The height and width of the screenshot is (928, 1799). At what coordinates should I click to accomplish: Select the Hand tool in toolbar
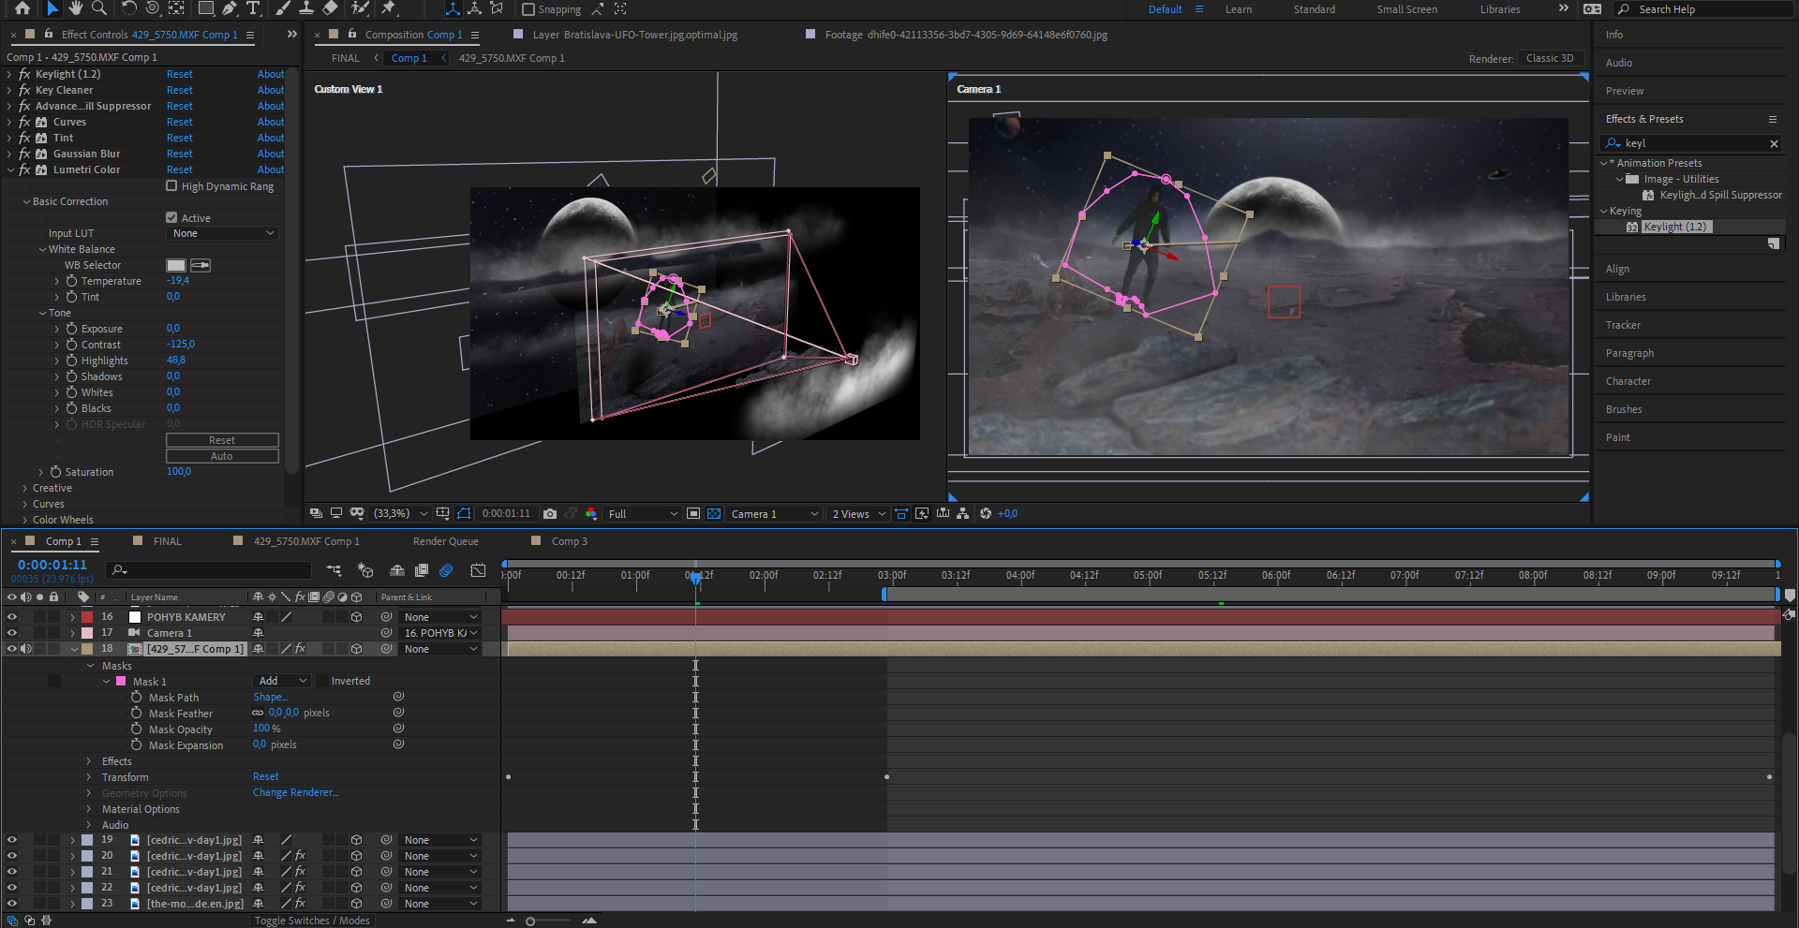pyautogui.click(x=76, y=8)
